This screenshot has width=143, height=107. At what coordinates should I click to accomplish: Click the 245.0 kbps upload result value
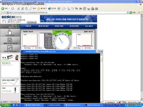[x=77, y=48]
